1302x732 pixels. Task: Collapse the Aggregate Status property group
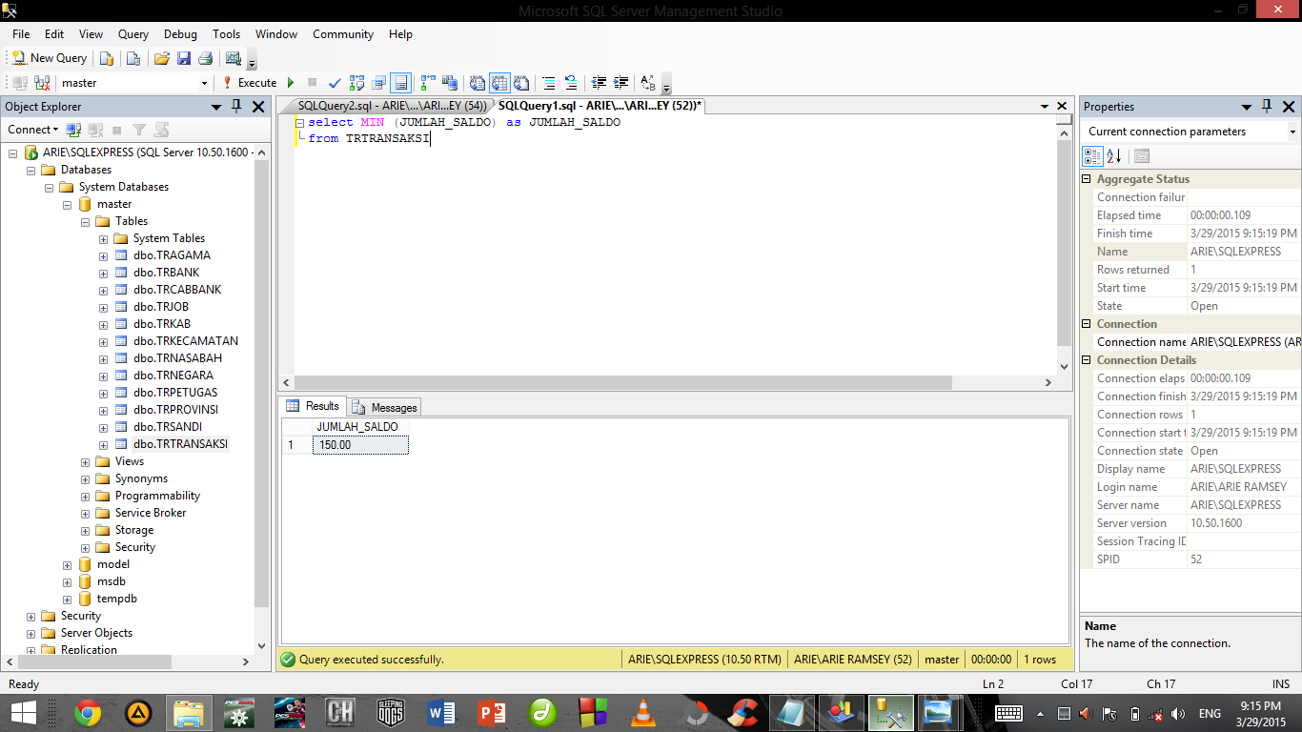(1087, 179)
